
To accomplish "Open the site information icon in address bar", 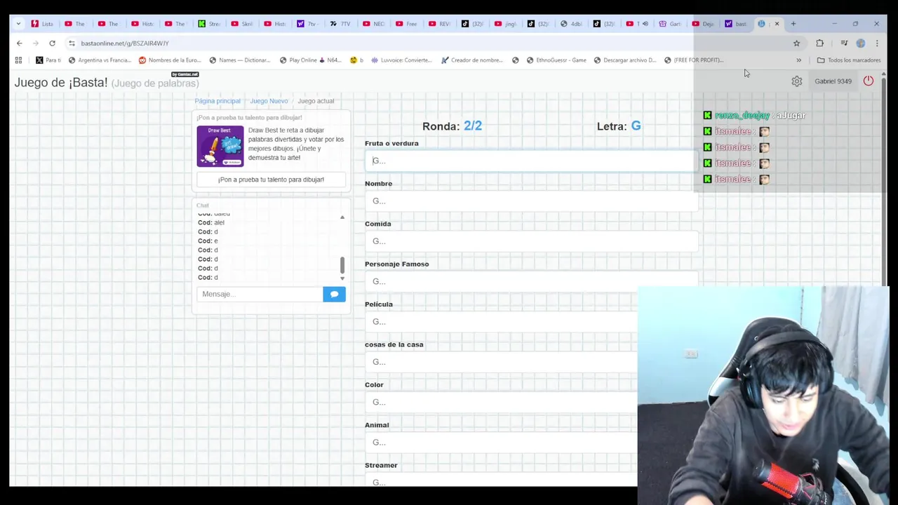I will pos(72,43).
